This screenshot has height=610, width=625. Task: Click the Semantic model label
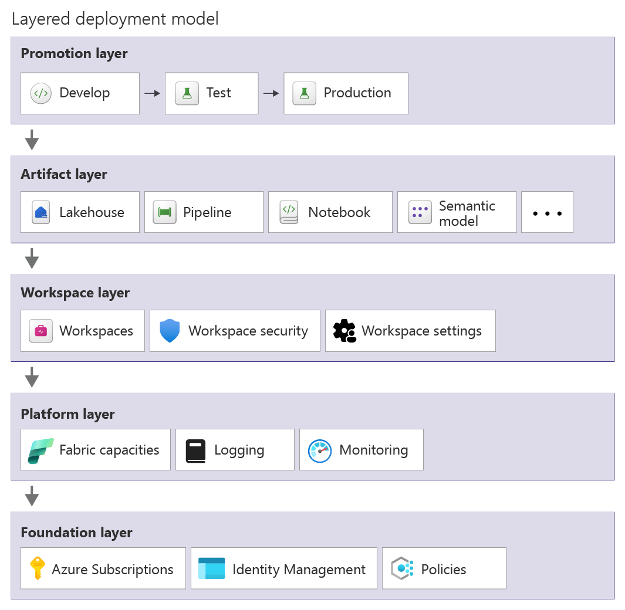[x=467, y=213]
